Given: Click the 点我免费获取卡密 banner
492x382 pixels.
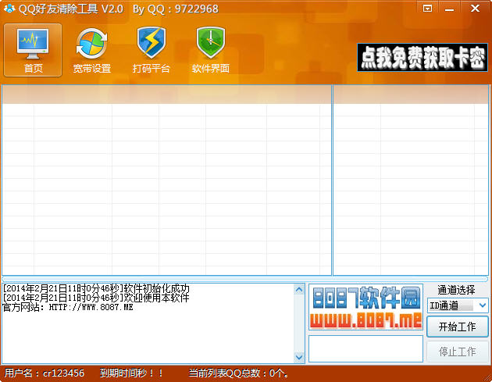Looking at the screenshot, I should click(422, 58).
